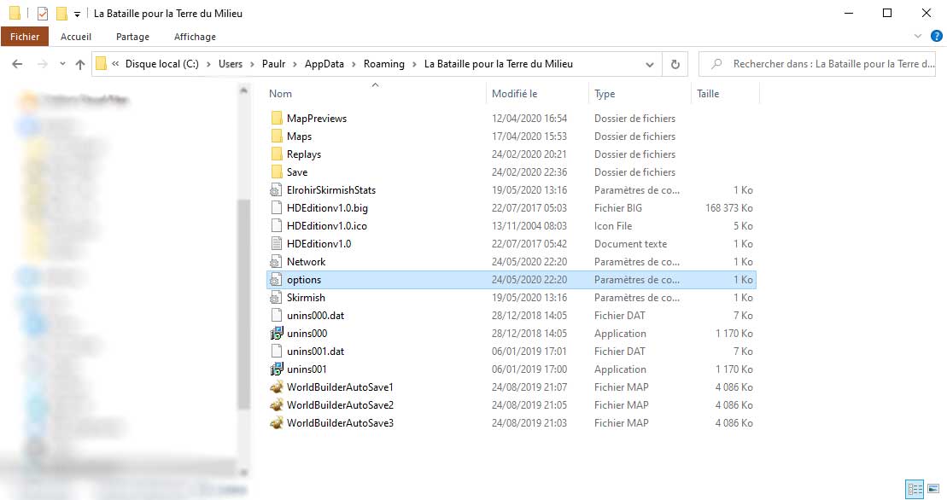Click the HDEditionv1.0.ico file icon

[x=276, y=225]
